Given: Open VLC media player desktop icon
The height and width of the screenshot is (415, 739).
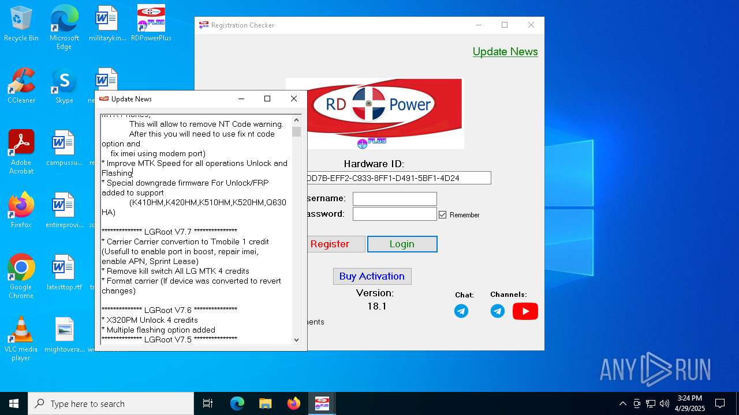Looking at the screenshot, I should [21, 339].
